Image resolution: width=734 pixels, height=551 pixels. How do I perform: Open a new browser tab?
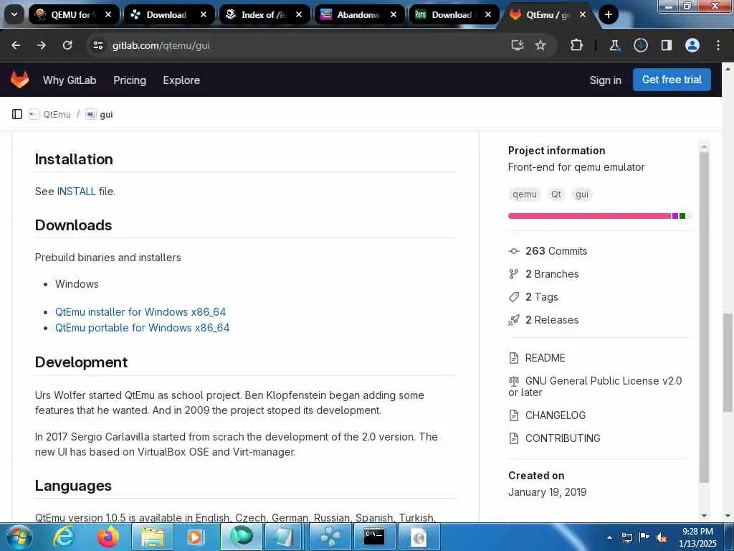(x=608, y=14)
